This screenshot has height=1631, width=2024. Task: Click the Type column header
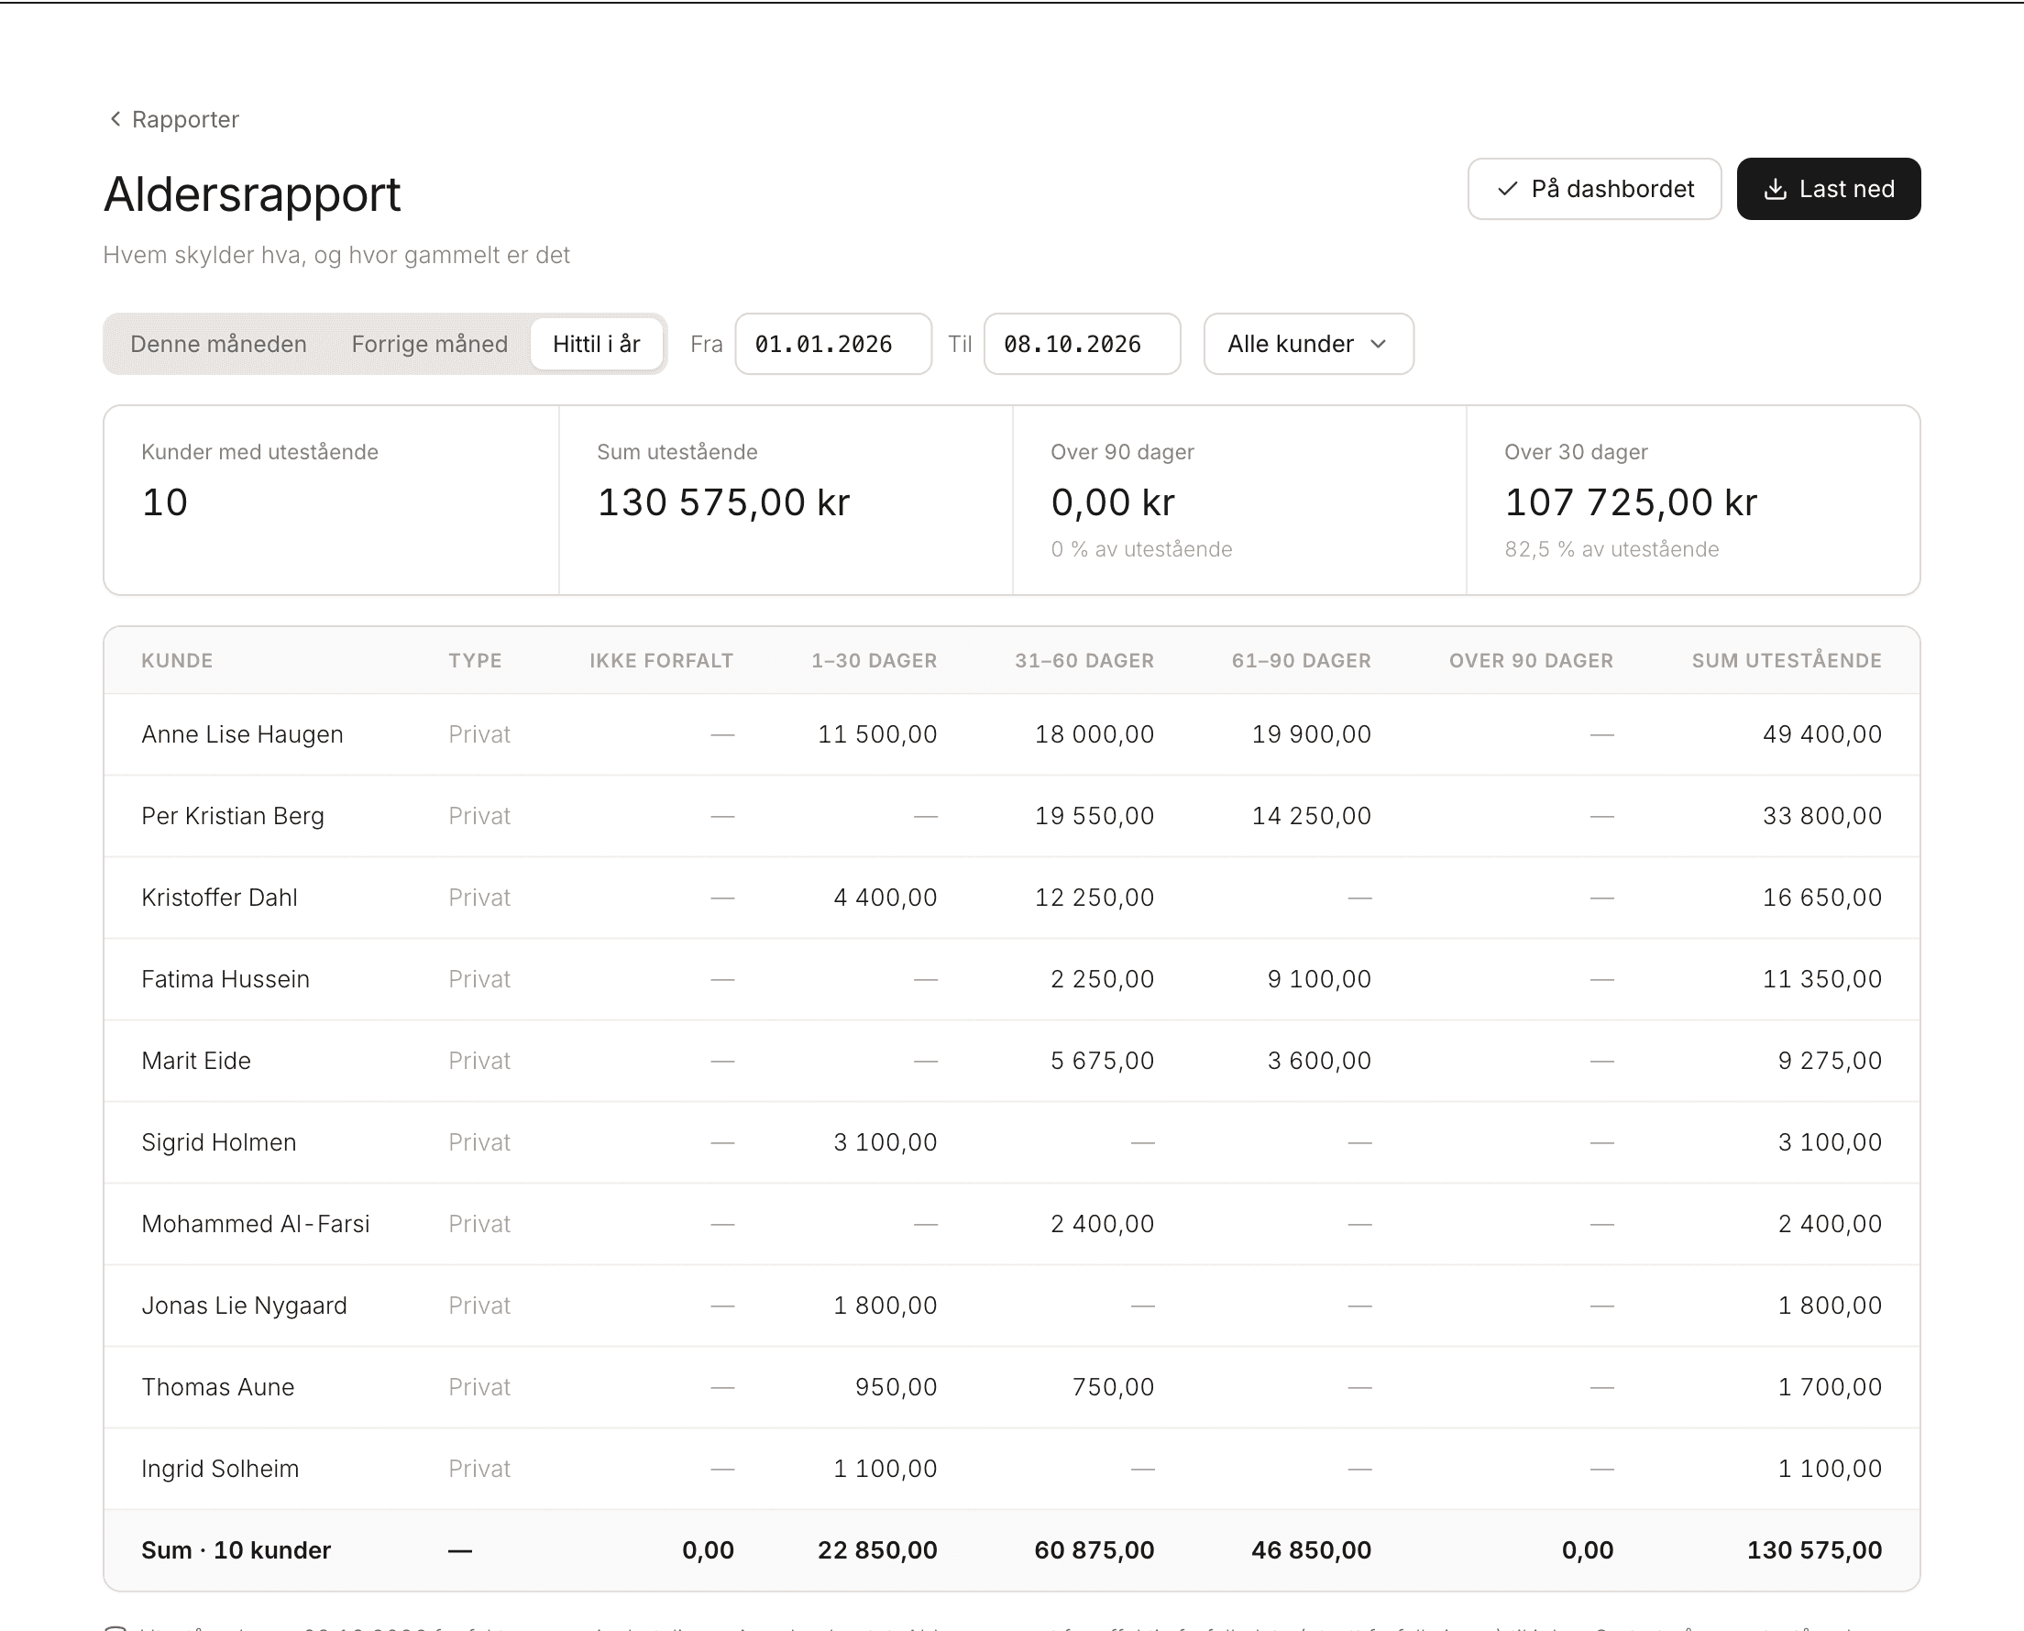tap(474, 660)
